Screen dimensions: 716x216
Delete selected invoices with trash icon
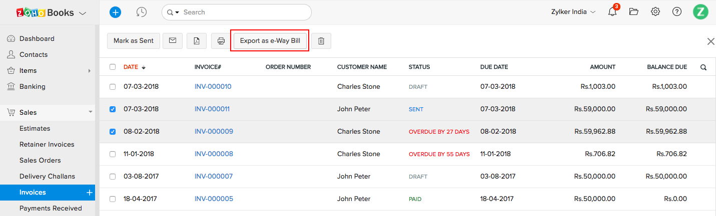tap(321, 41)
